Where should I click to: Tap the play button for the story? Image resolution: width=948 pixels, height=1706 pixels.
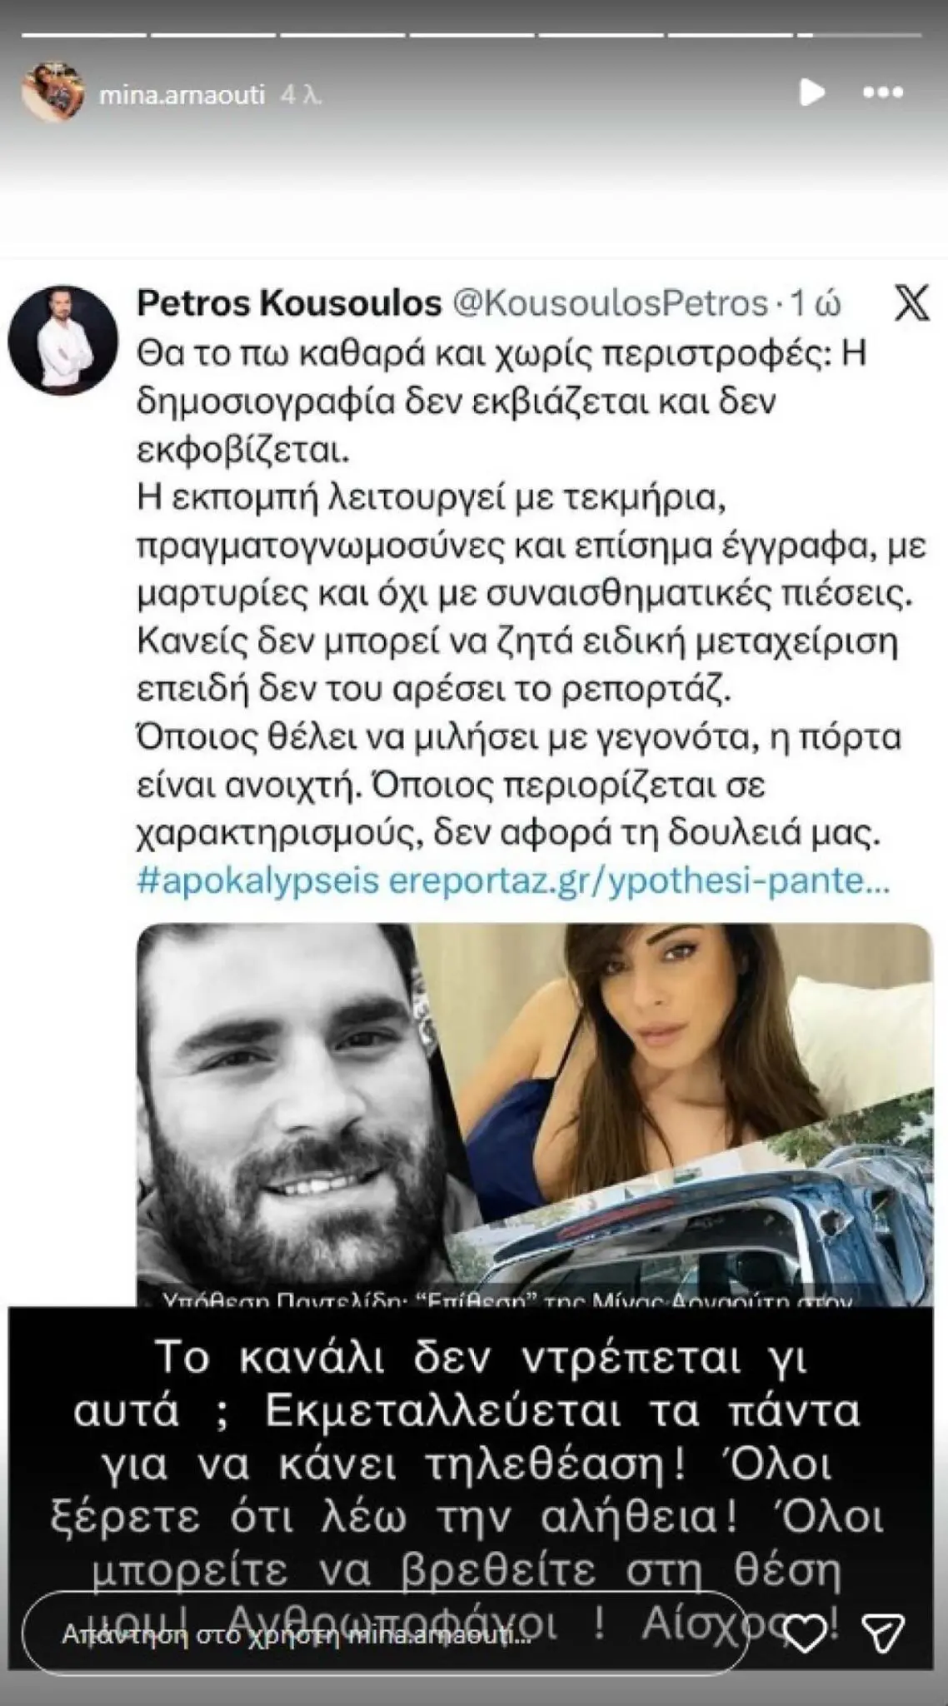[x=811, y=93]
